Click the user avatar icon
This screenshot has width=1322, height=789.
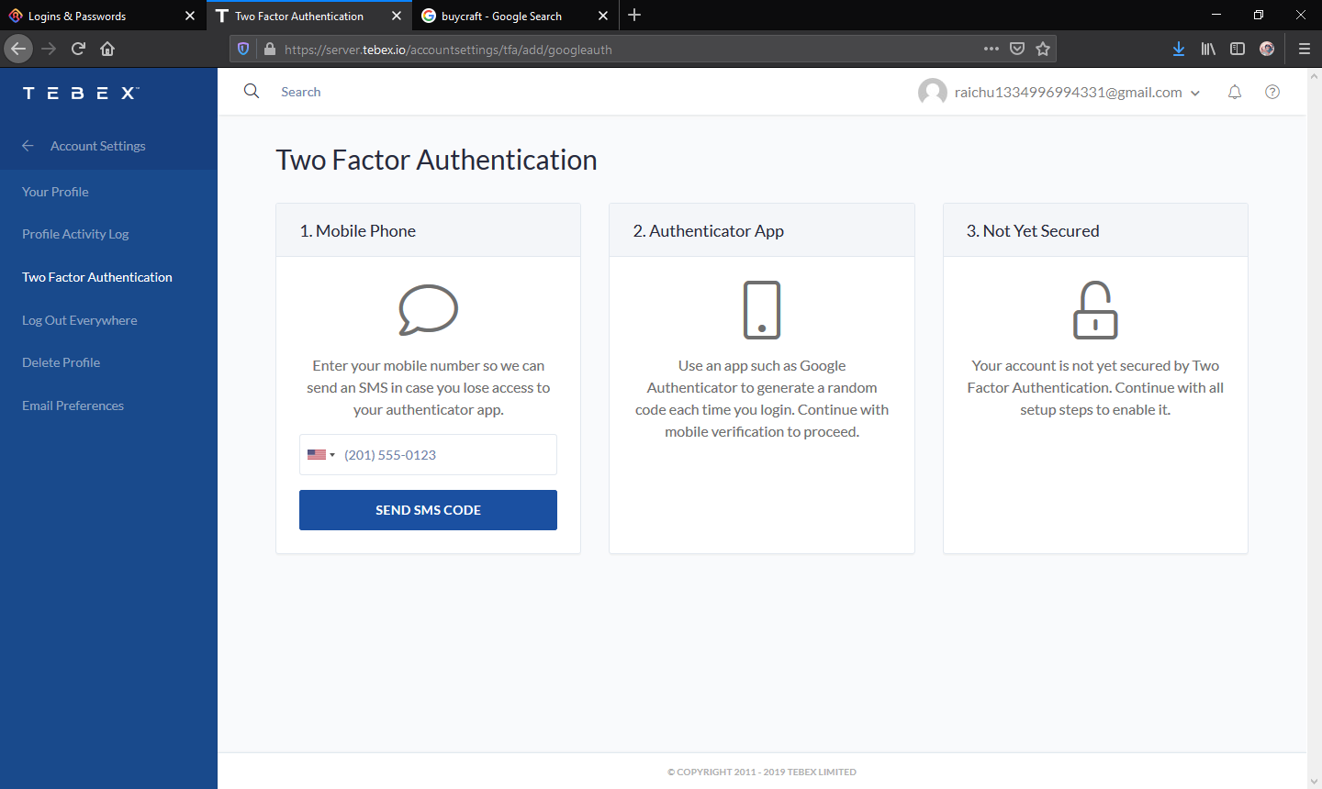click(x=933, y=92)
